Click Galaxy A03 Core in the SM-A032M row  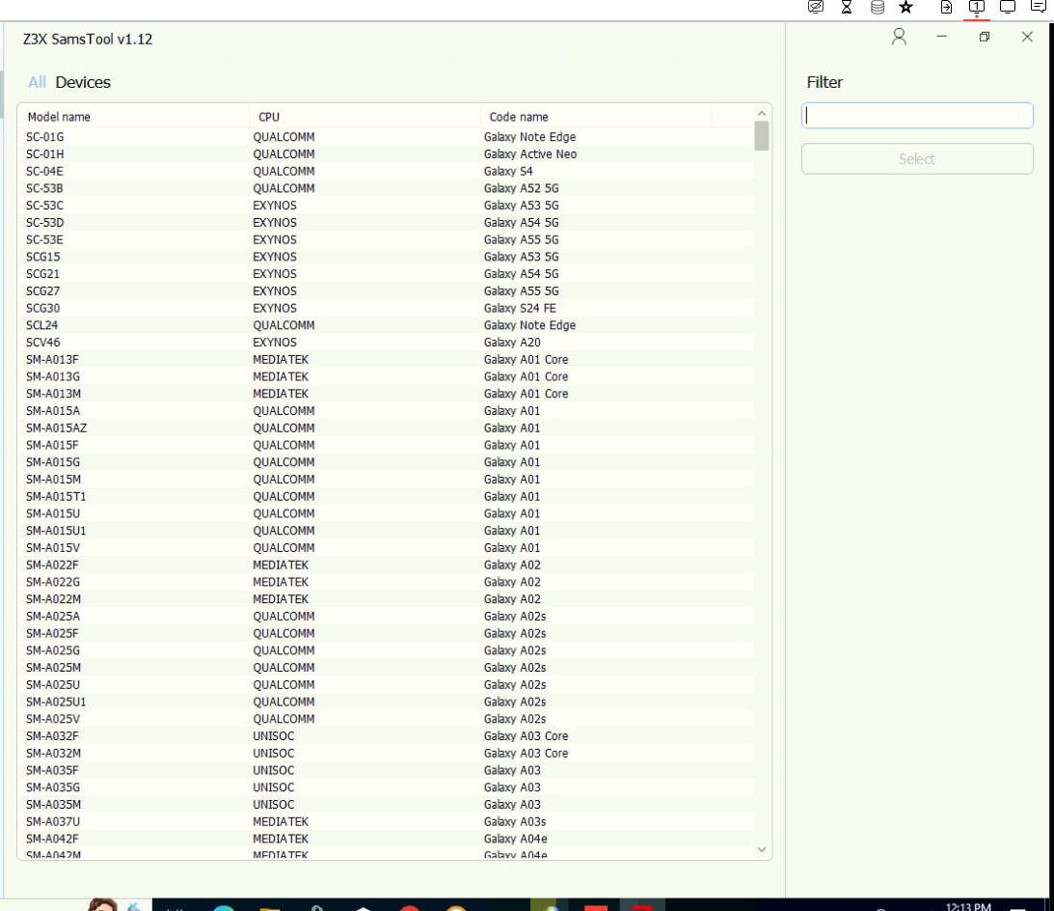(526, 754)
